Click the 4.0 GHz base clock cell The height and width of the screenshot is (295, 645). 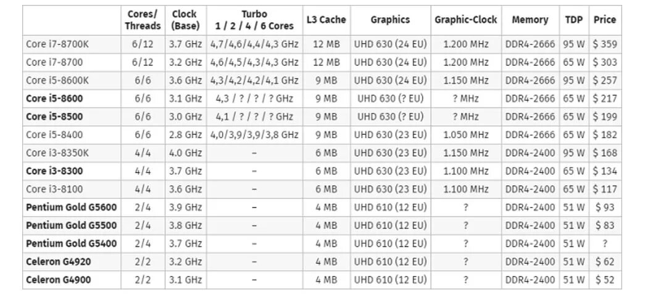pyautogui.click(x=186, y=153)
